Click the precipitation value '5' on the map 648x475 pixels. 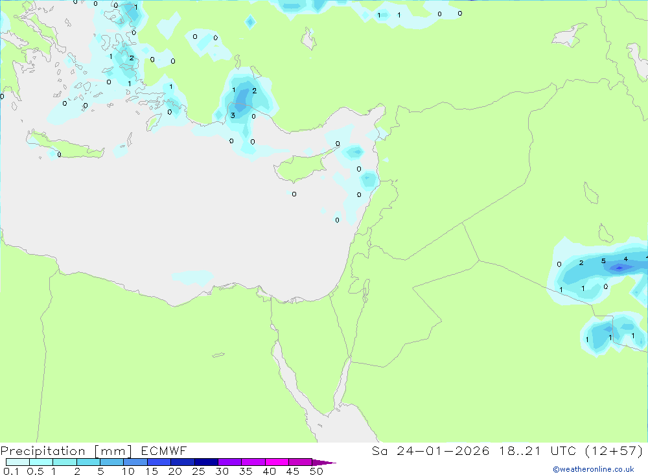tap(603, 261)
